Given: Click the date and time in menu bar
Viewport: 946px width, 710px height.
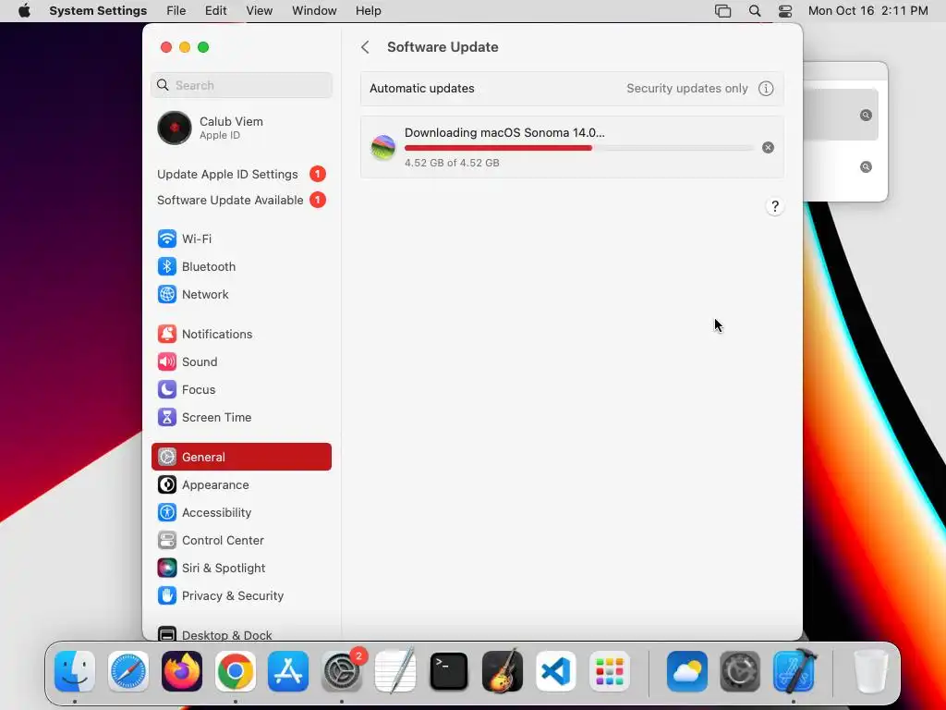Looking at the screenshot, I should click(x=867, y=11).
